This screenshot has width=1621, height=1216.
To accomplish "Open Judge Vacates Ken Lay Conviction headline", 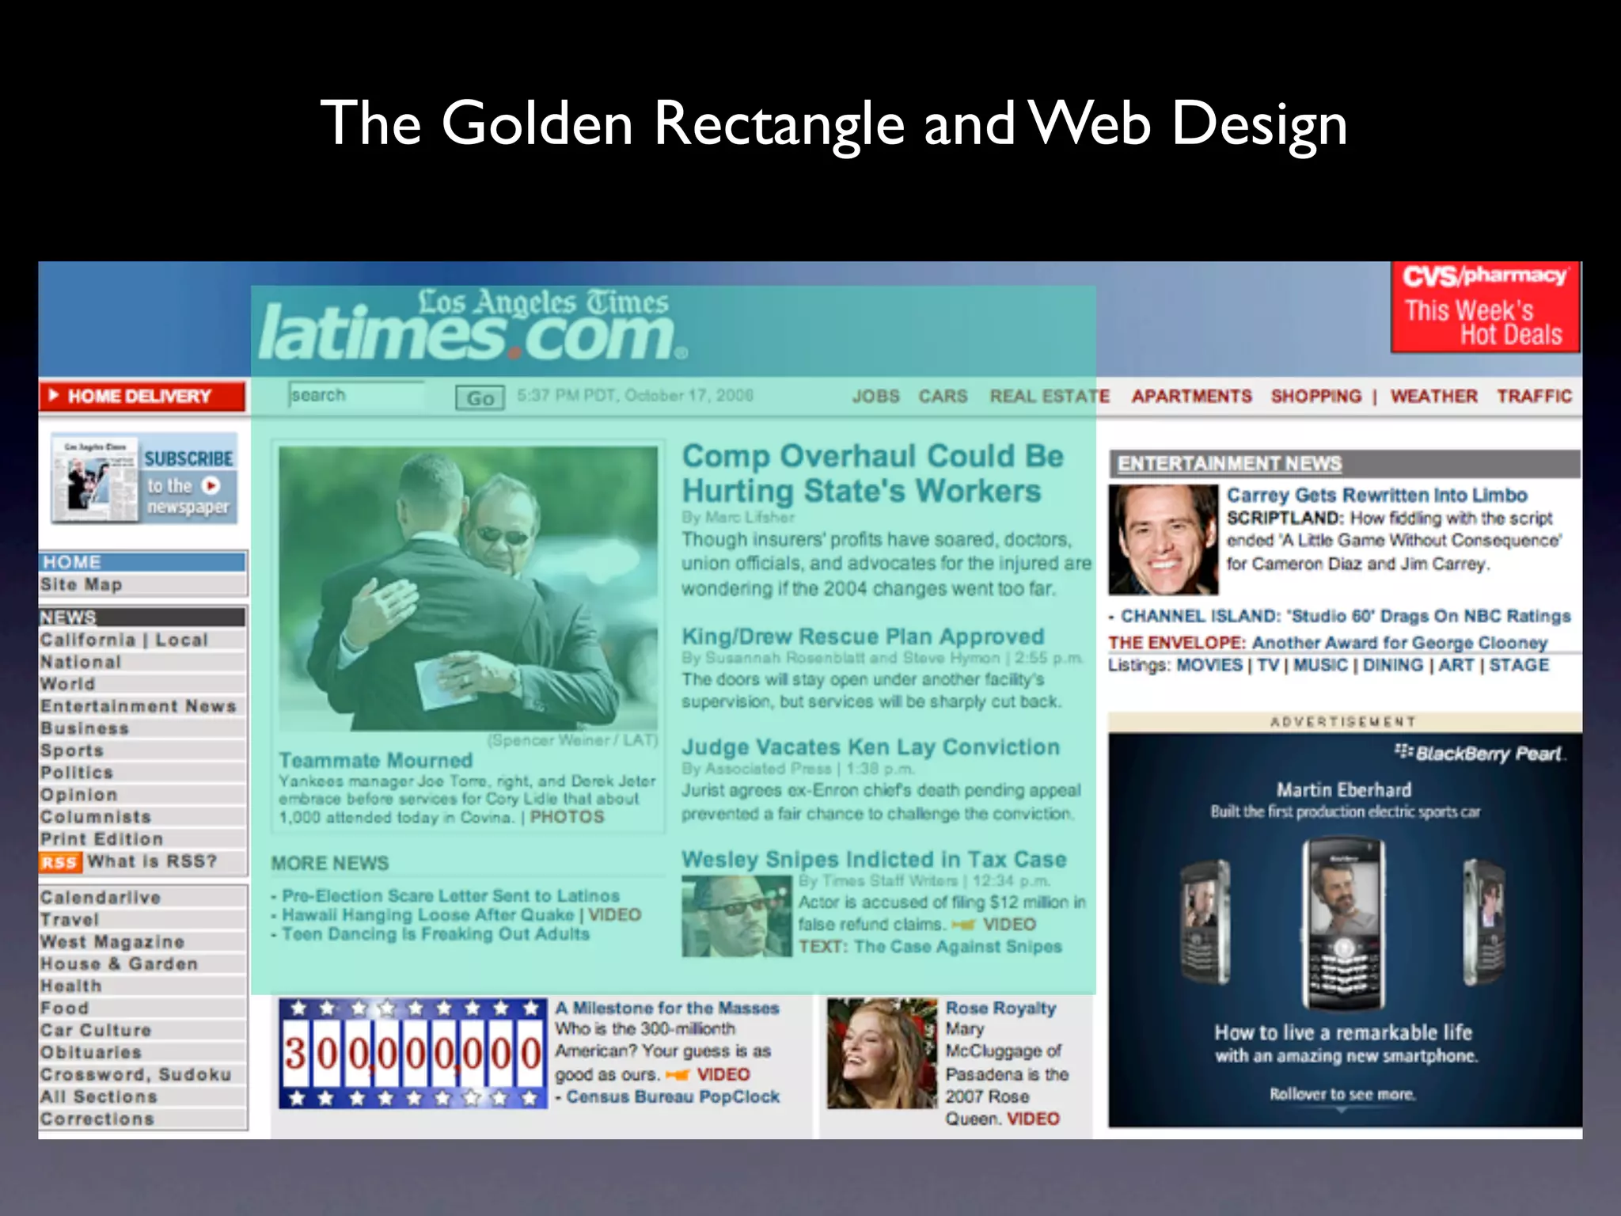I will pos(871,747).
